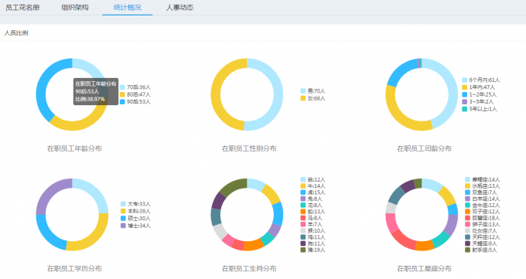This screenshot has width=526, height=279.
Task: Click the 在职员工学历分布 chart title
Action: (x=74, y=268)
